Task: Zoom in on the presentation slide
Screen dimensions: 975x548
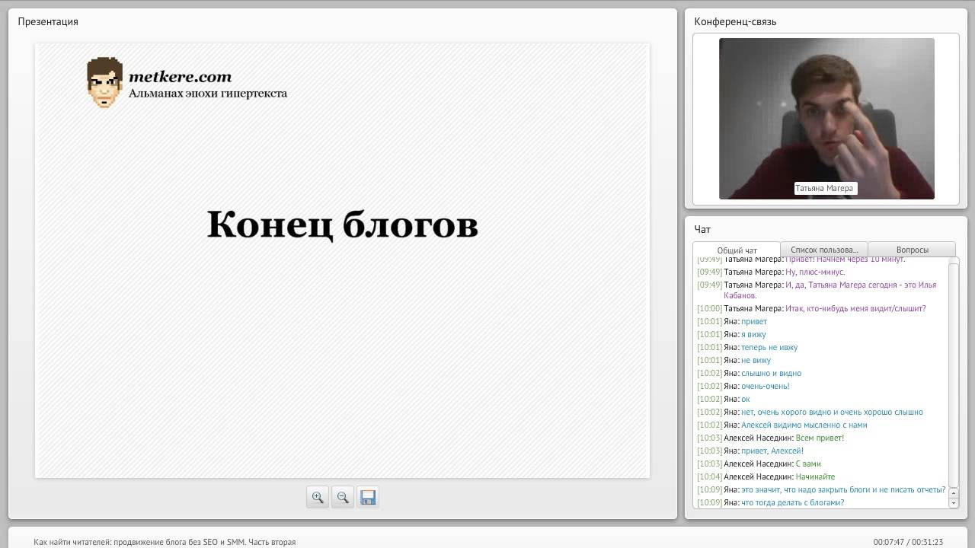Action: click(x=318, y=497)
